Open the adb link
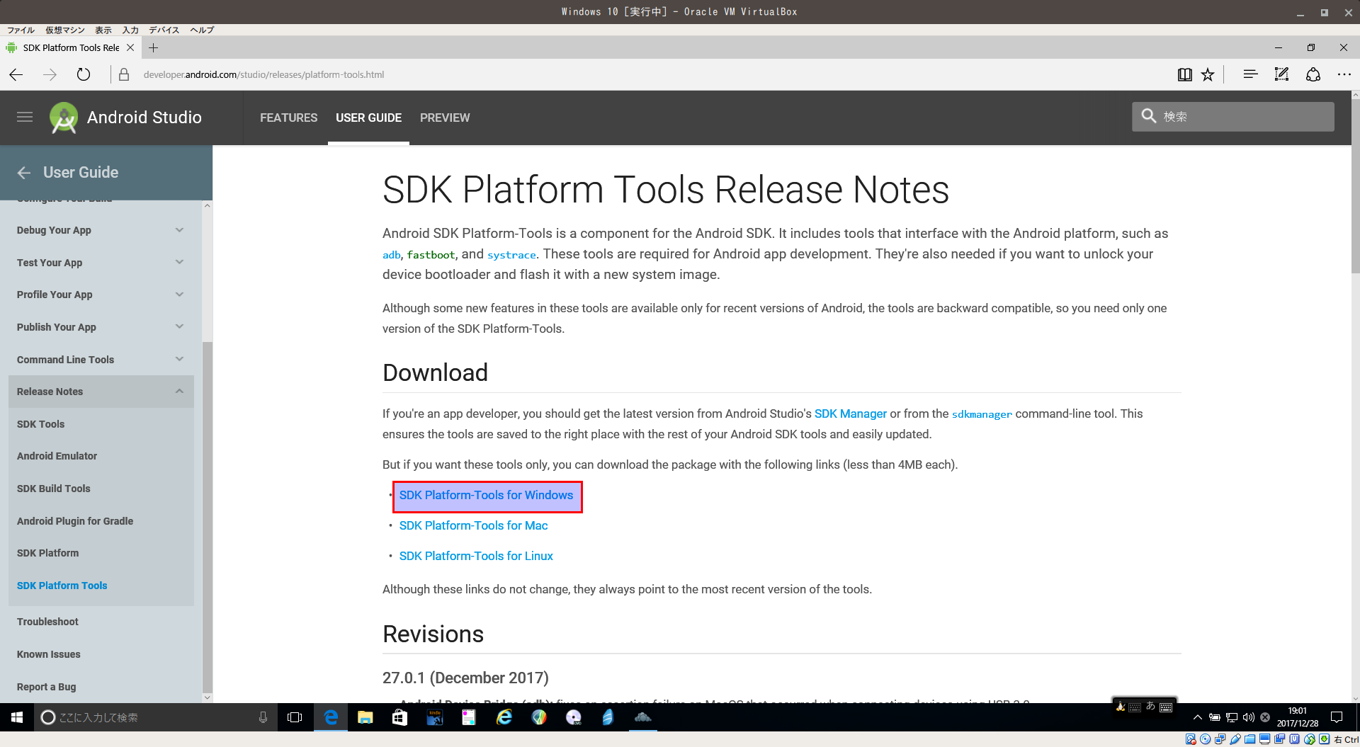The height and width of the screenshot is (747, 1360). tap(392, 255)
